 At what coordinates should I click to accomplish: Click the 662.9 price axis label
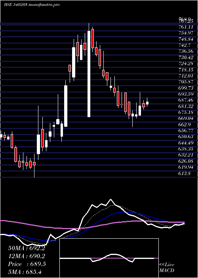[185, 124]
